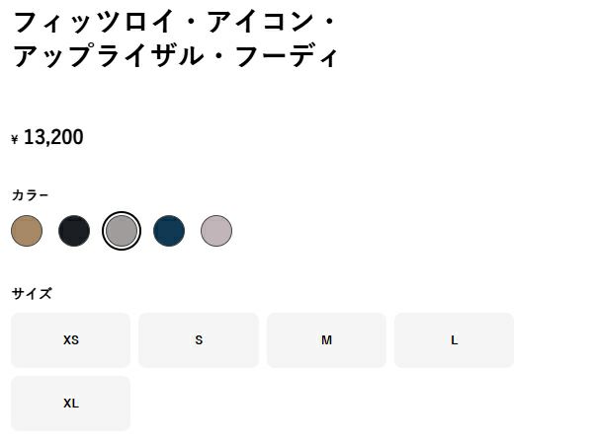Viewport: 593px width, 444px height.
Task: Change color to the last swatch in row
Action: pos(216,231)
